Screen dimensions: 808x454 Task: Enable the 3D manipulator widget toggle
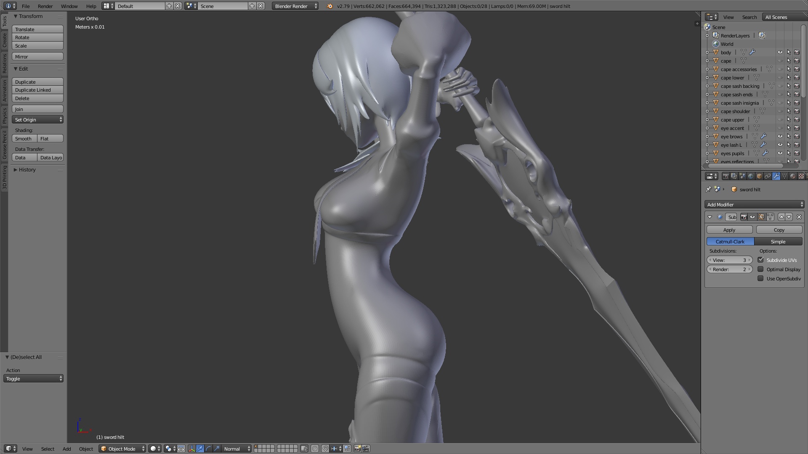point(191,449)
